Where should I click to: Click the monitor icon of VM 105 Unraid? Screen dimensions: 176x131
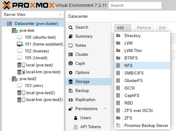click(x=19, y=58)
